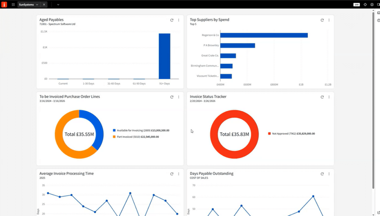Open the user profile icon in header
The width and height of the screenshot is (380, 216).
coord(372,4)
